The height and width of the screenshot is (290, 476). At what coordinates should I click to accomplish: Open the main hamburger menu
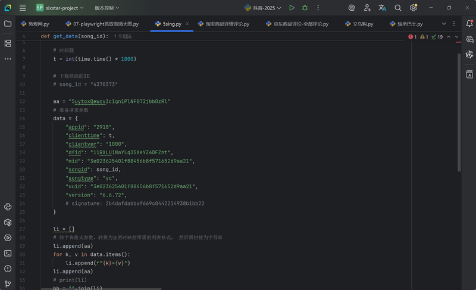click(x=23, y=8)
